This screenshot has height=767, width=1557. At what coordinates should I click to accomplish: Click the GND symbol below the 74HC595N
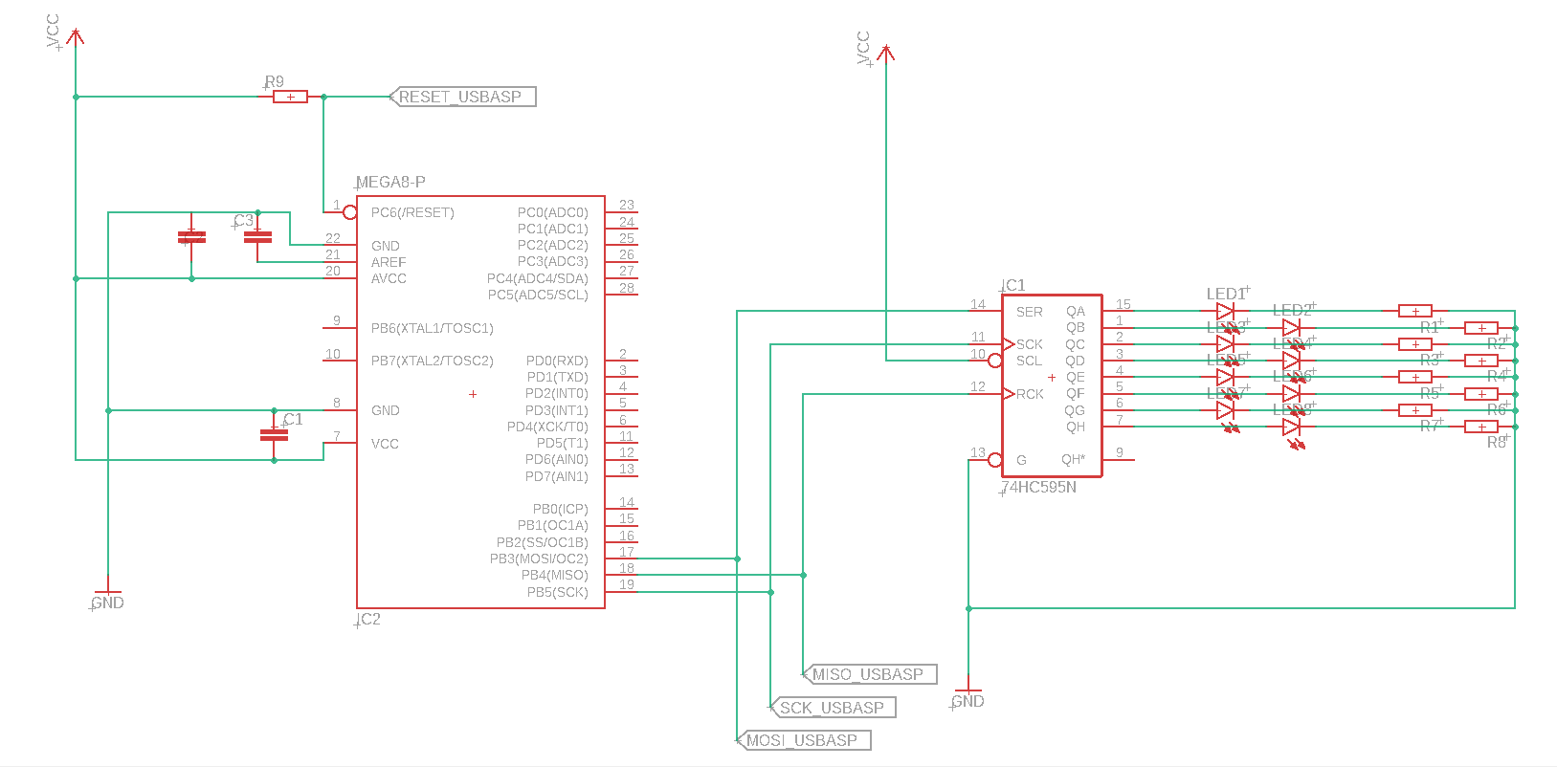point(968,685)
